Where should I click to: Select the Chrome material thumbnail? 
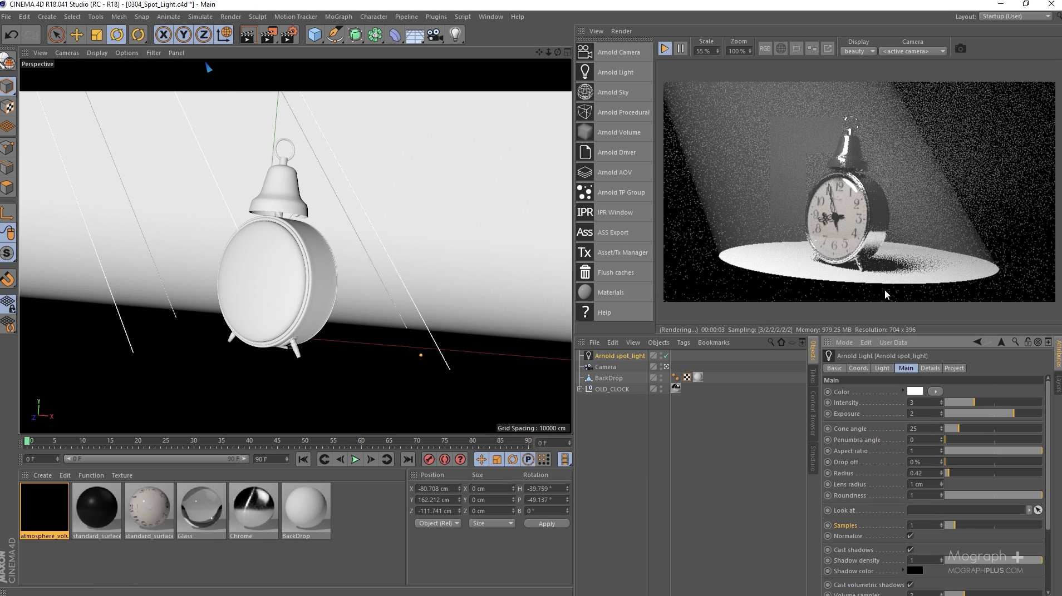(x=253, y=507)
